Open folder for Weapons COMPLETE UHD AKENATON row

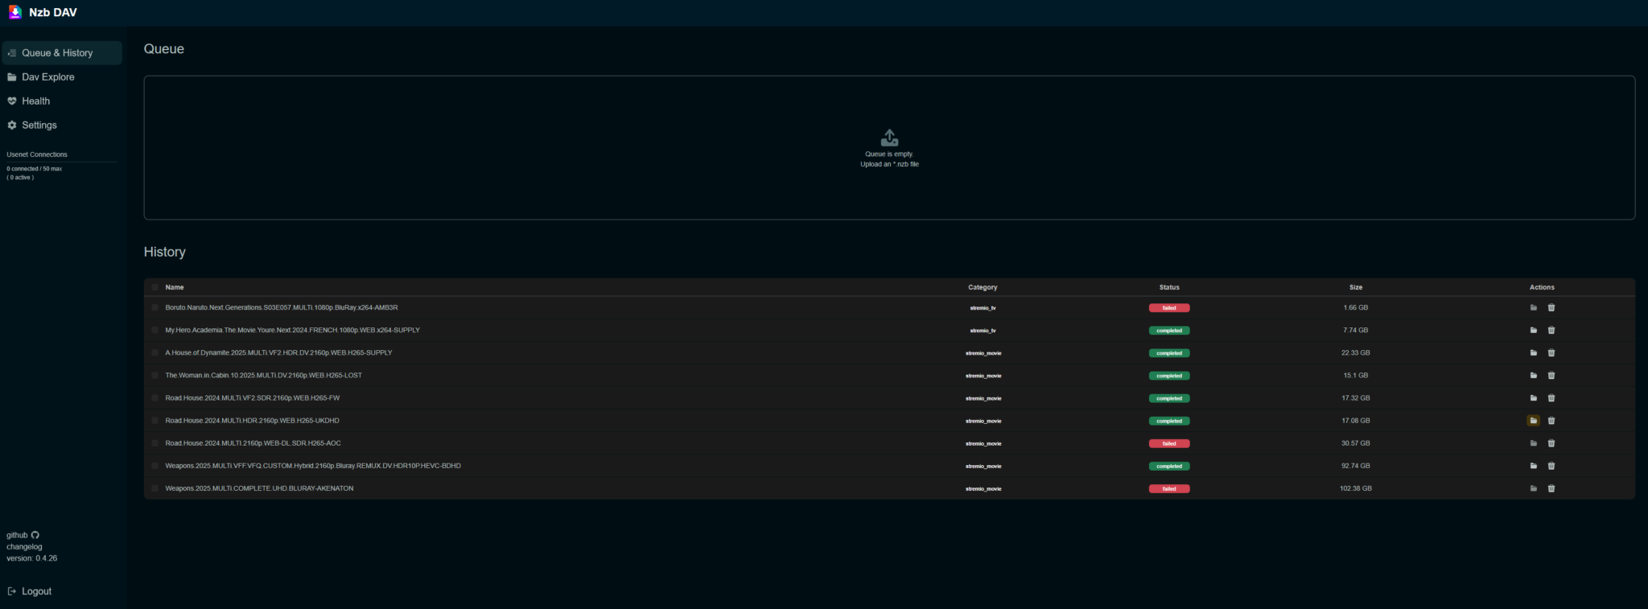coord(1534,488)
